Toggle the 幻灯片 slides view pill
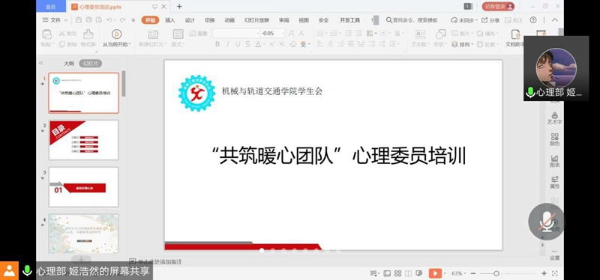Image resolution: width=600 pixels, height=280 pixels. point(90,64)
